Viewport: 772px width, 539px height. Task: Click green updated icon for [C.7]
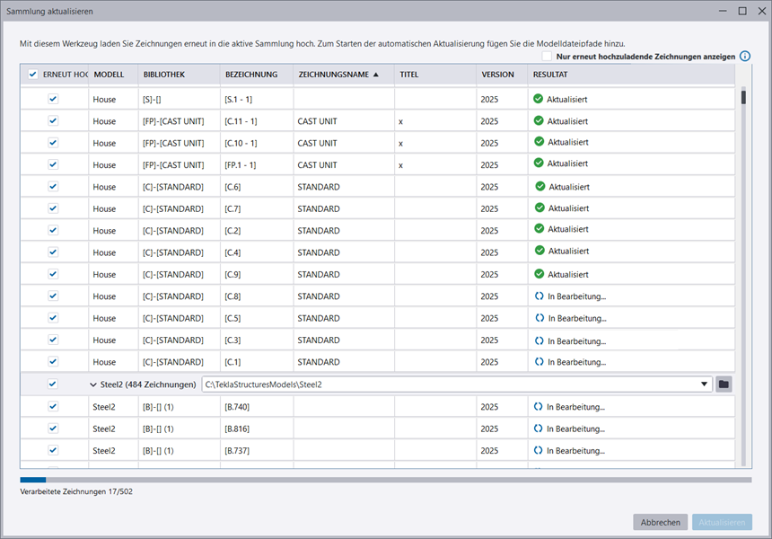click(x=540, y=208)
